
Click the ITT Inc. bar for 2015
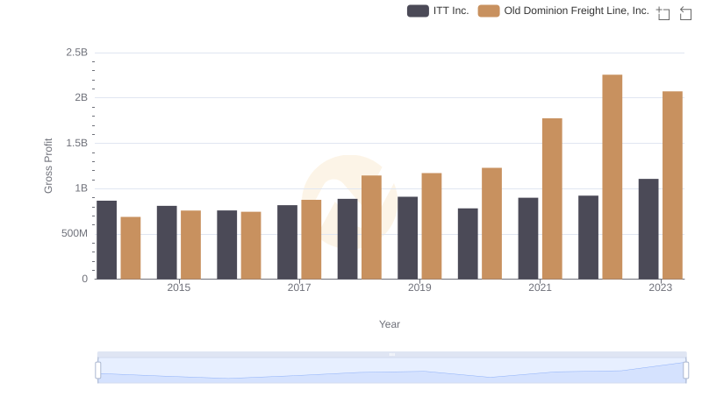[167, 243]
